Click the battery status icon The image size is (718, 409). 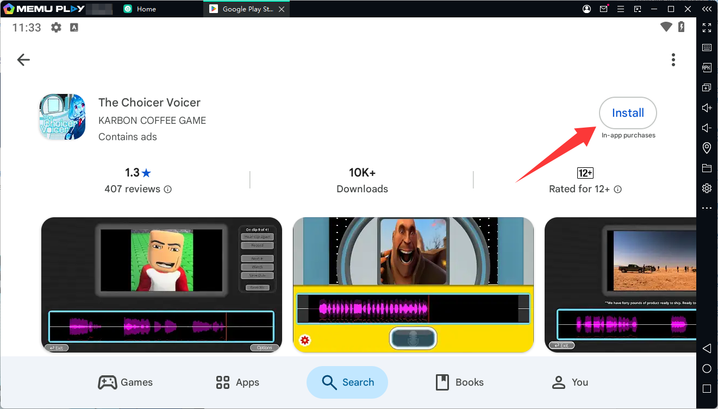click(x=682, y=27)
